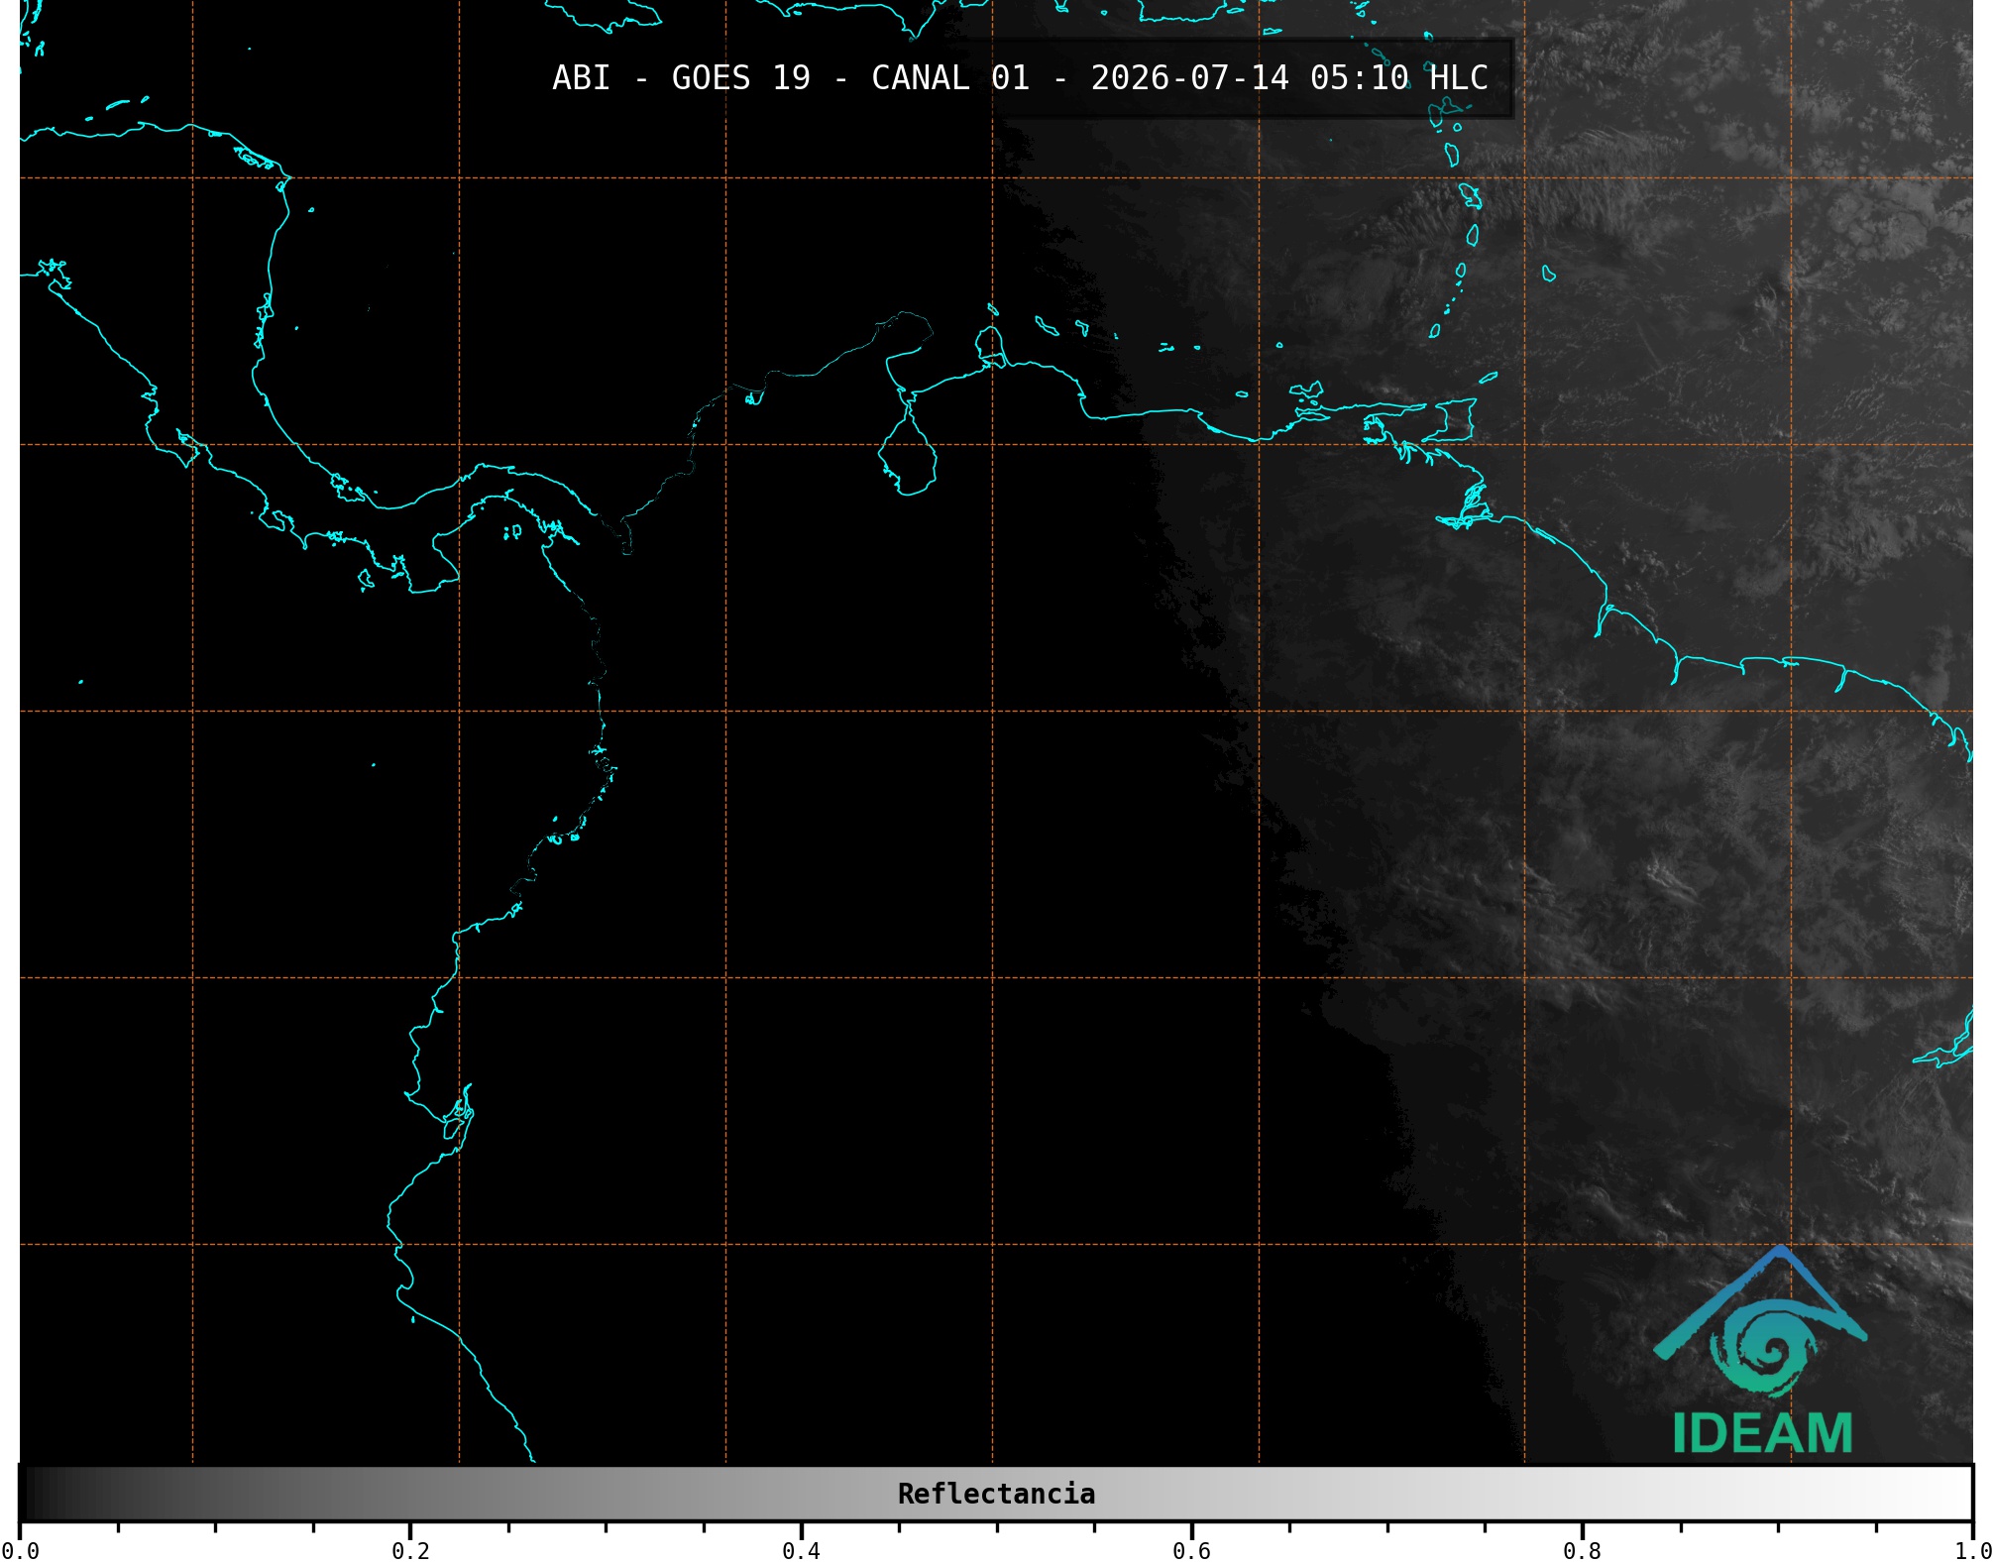Click the colorbar tick label 0.0

click(x=21, y=1550)
